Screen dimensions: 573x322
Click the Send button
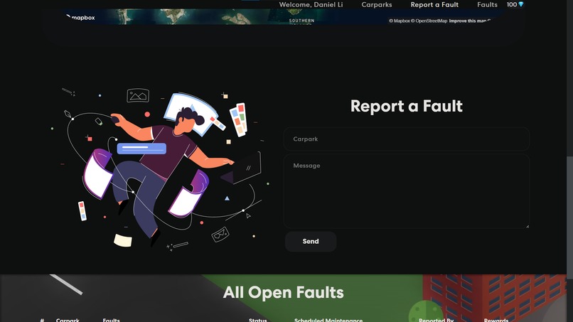(311, 241)
